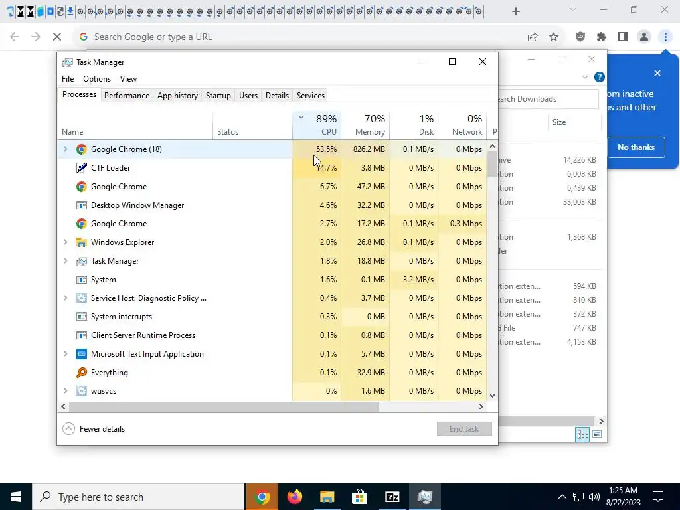680x510 pixels.
Task: Bookmark page with the star icon
Action: click(554, 37)
